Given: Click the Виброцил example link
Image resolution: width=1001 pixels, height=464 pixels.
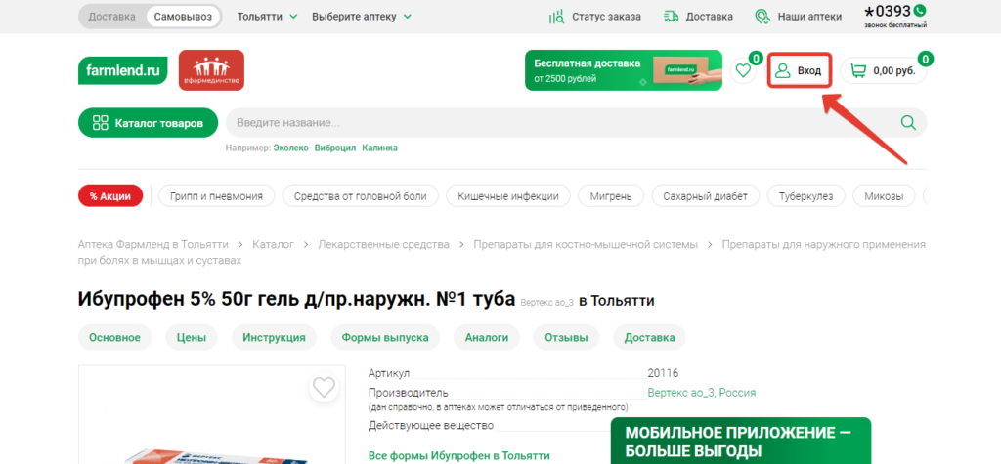Looking at the screenshot, I should [x=335, y=148].
